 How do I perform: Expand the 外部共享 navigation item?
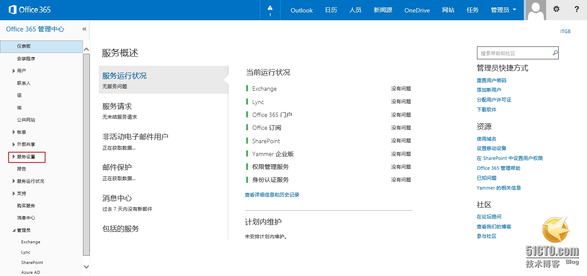click(14, 144)
